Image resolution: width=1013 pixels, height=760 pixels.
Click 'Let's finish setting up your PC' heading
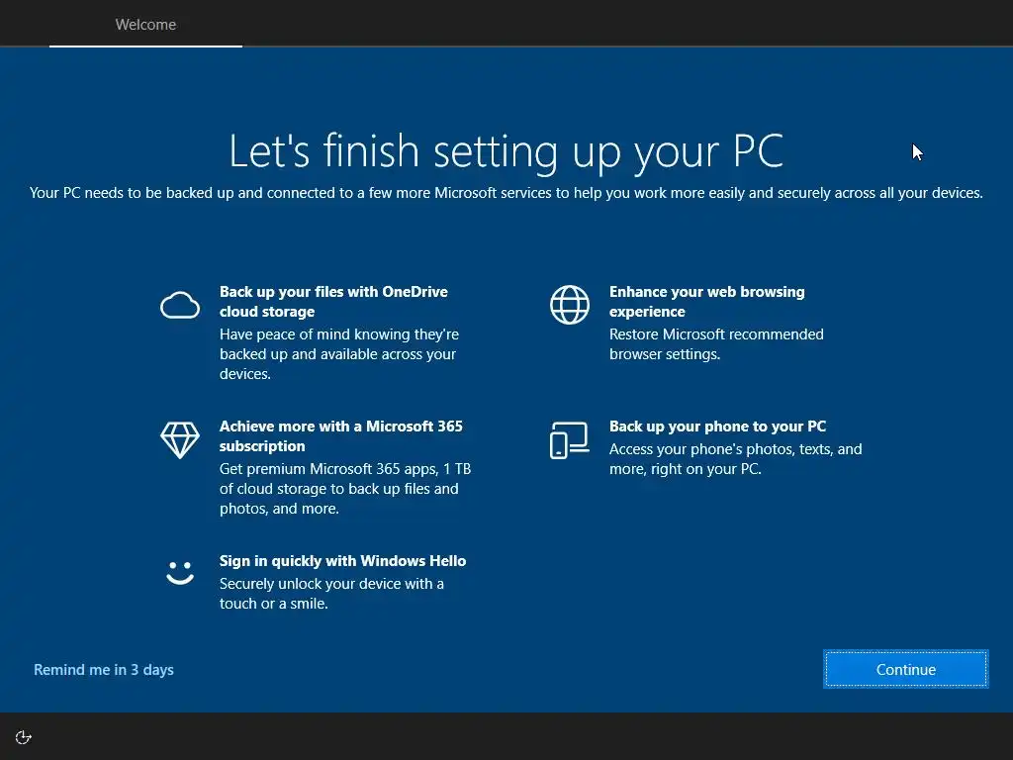click(506, 151)
